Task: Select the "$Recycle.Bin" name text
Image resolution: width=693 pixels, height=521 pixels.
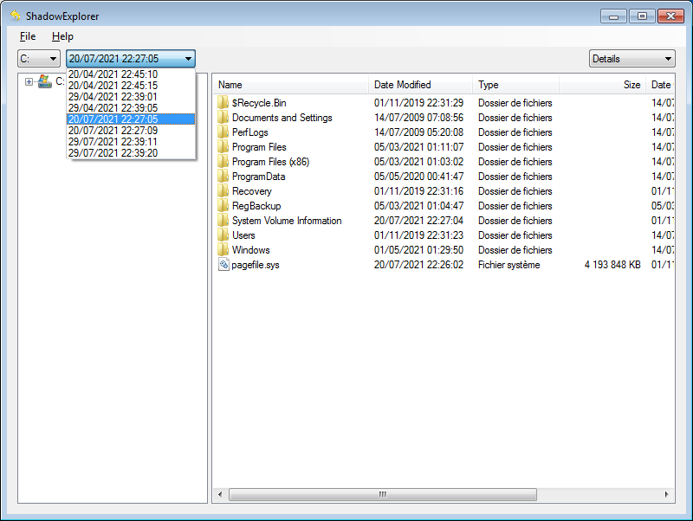Action: 259,103
